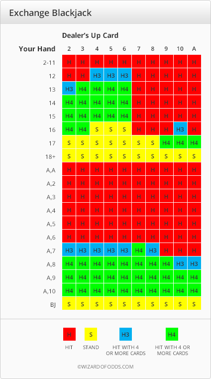Screen dimensions: 211x379
Task: Click the blue H3 legend swatch
Action: [125, 334]
